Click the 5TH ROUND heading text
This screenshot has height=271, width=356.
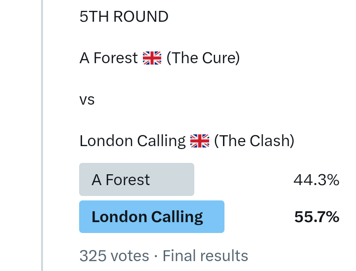coord(124,17)
